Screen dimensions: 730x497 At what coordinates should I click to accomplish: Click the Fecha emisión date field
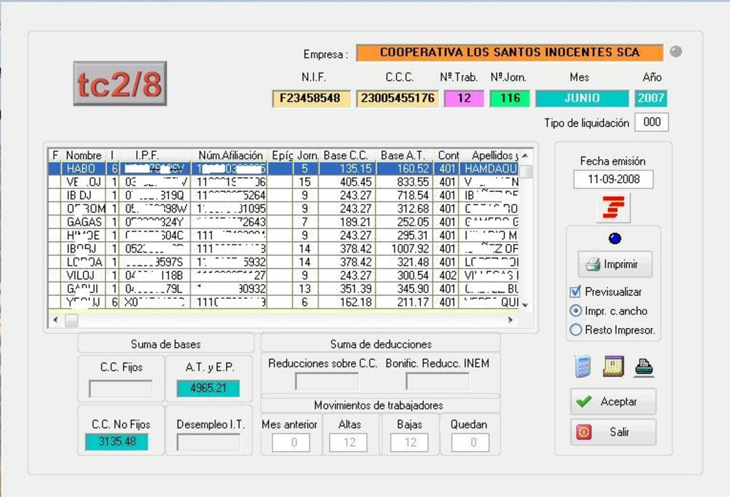point(614,179)
